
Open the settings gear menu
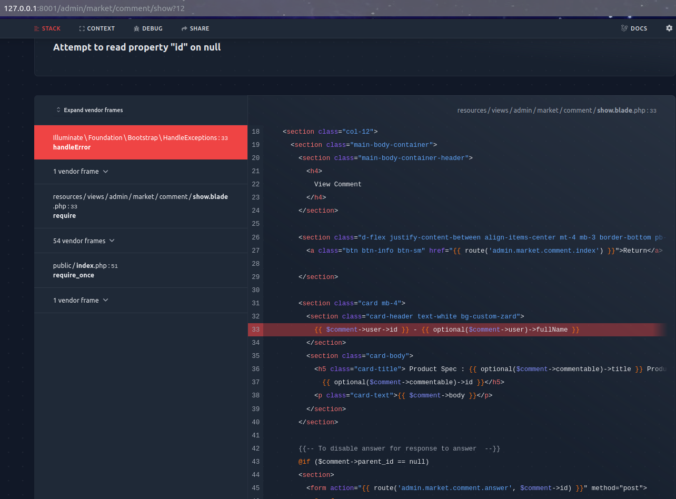[669, 28]
